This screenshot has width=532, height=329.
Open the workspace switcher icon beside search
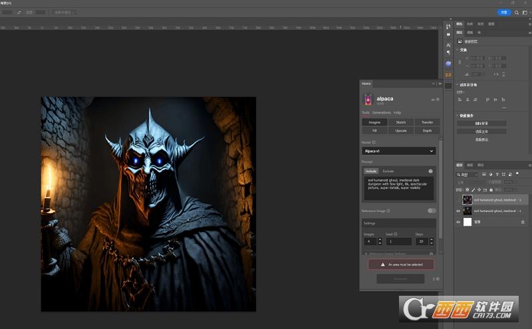(x=525, y=13)
